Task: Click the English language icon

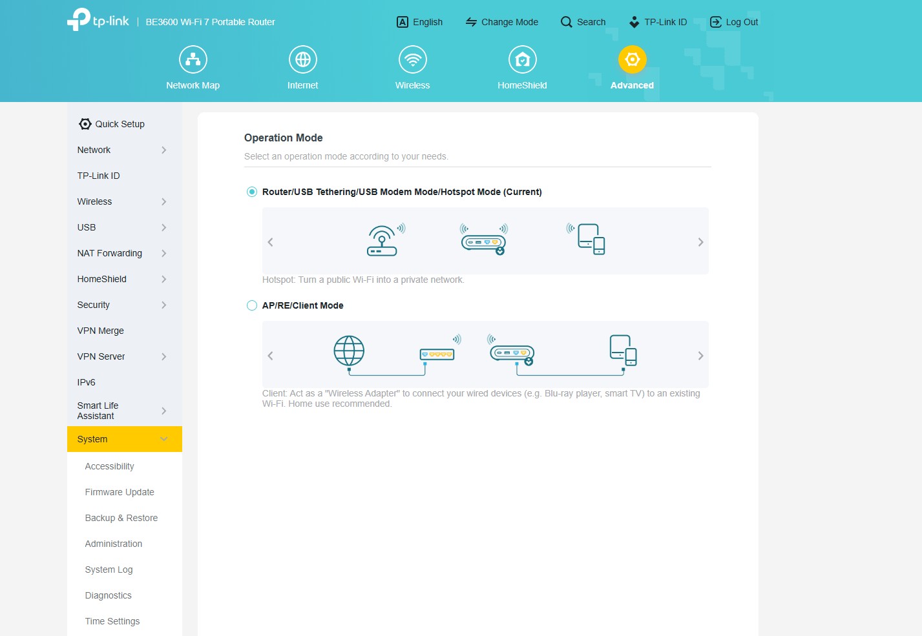Action: [403, 22]
